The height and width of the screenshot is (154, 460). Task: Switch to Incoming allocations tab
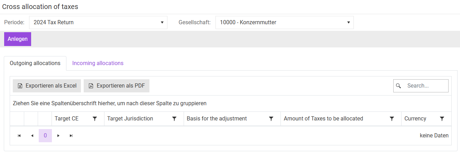tap(98, 63)
